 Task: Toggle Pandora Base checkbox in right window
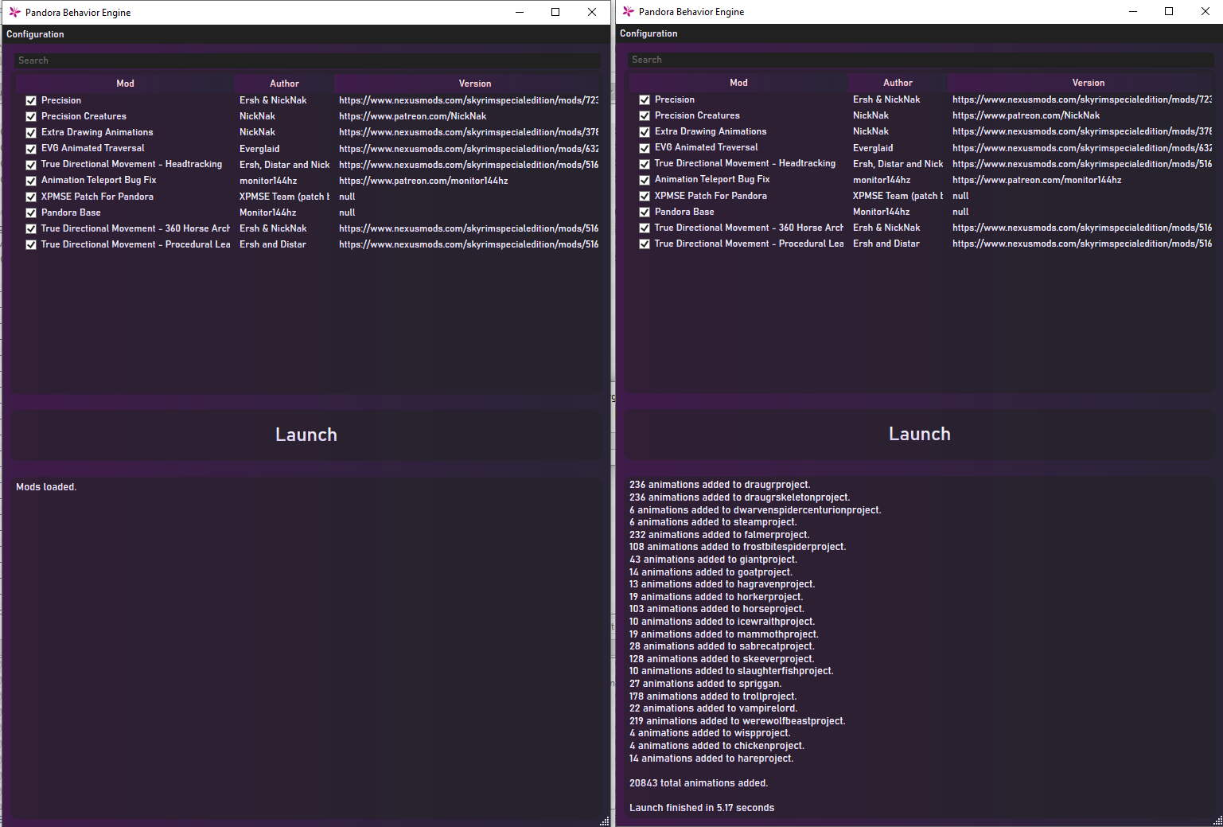[645, 212]
